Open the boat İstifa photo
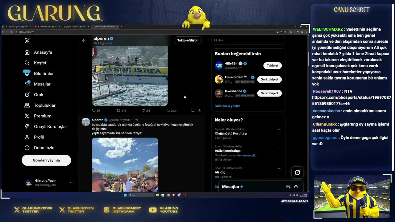 click(130, 76)
